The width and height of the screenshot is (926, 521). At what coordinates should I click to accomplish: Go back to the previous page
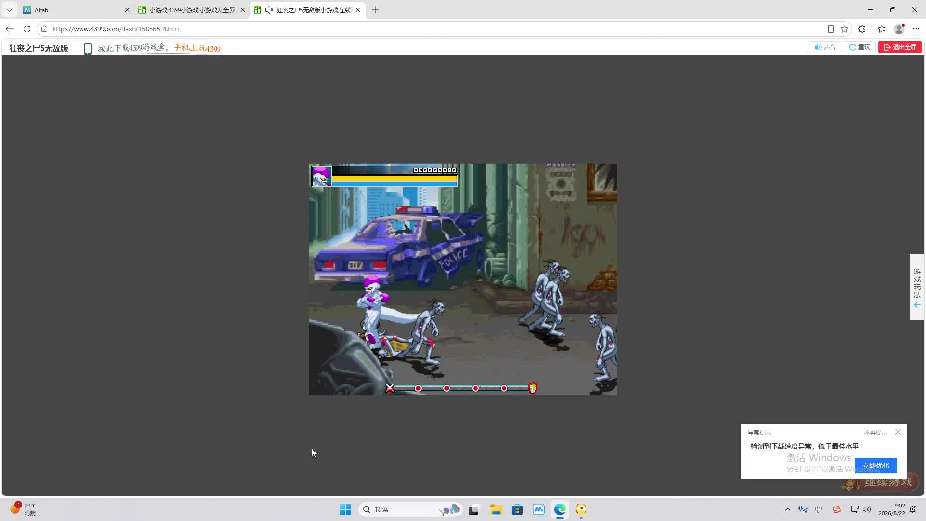pyautogui.click(x=10, y=29)
